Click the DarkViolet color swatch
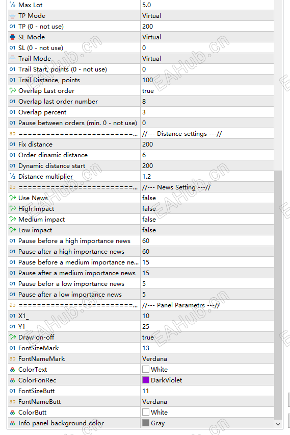Image resolution: width=290 pixels, height=435 pixels. (146, 380)
